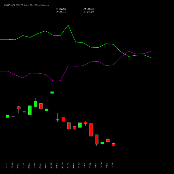Image resolution: width=174 pixels, height=174 pixels.
Task: Select the highest green candle above 02 Feb
Action: 52,93
